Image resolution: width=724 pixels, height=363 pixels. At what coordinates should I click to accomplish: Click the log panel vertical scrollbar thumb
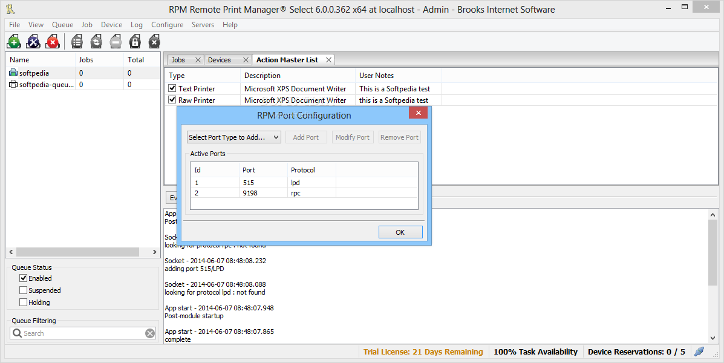coord(713,252)
